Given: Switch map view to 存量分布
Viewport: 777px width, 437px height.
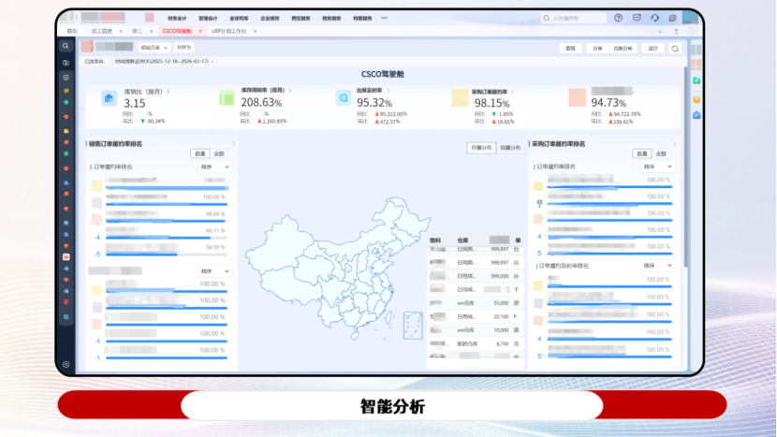Looking at the screenshot, I should point(481,148).
